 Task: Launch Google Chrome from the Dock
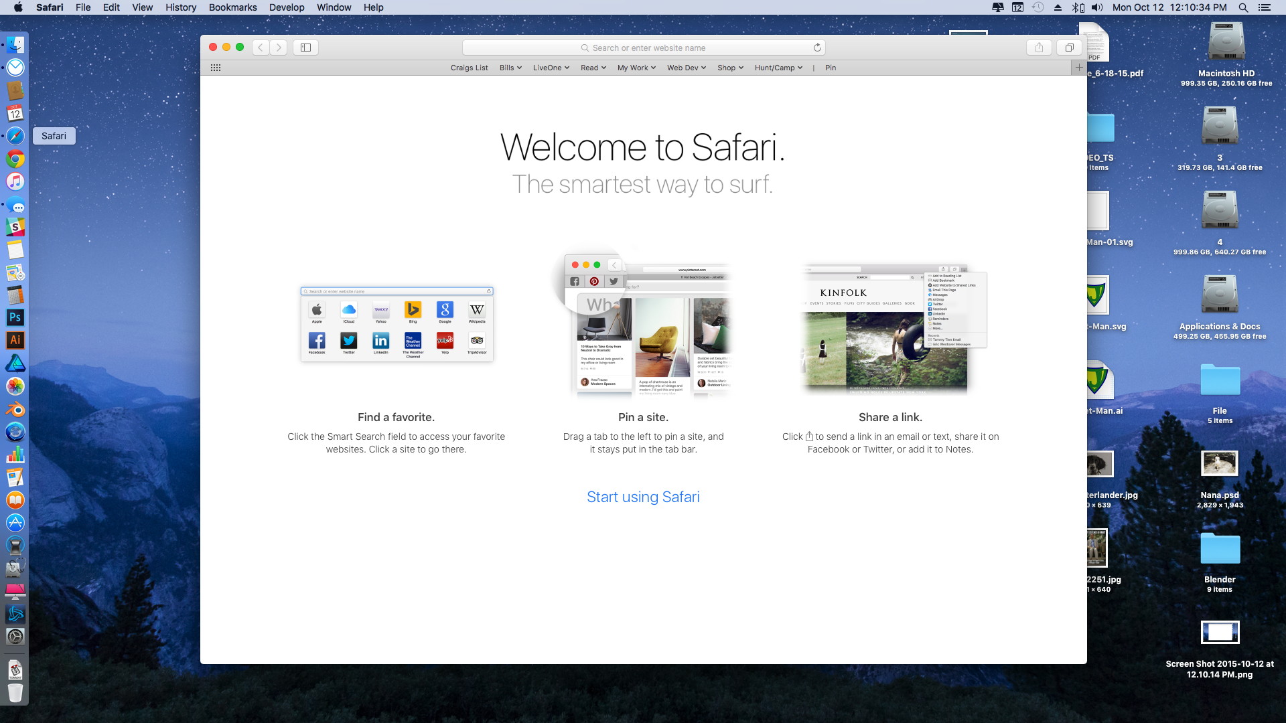point(15,159)
